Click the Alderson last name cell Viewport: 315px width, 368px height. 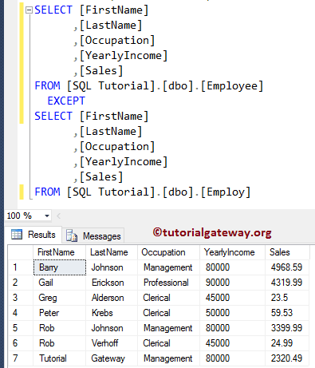point(112,298)
